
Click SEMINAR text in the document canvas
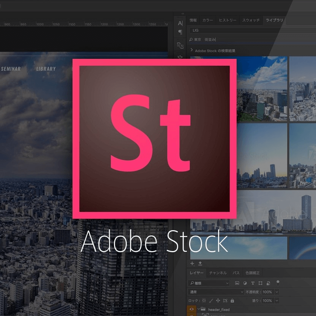tap(11, 69)
